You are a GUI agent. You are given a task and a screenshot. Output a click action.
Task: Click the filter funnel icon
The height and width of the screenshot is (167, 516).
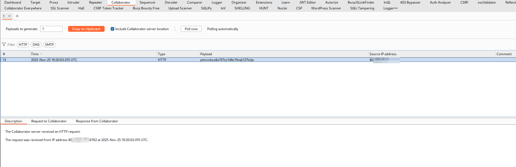(4, 44)
